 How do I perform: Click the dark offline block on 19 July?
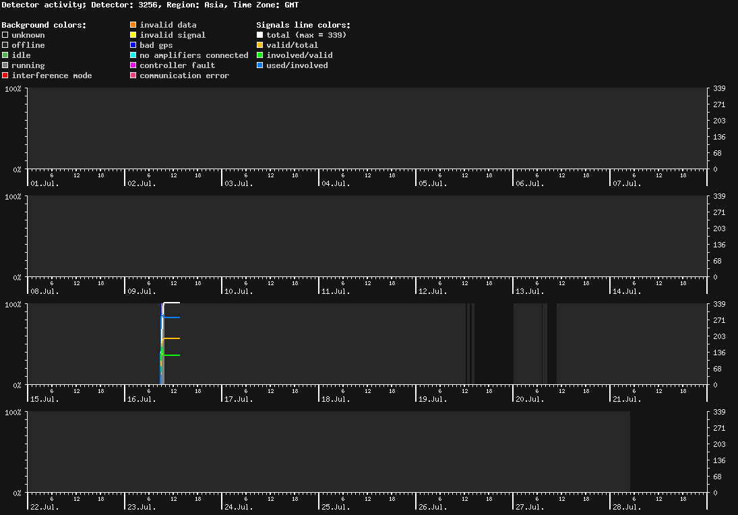click(x=494, y=344)
